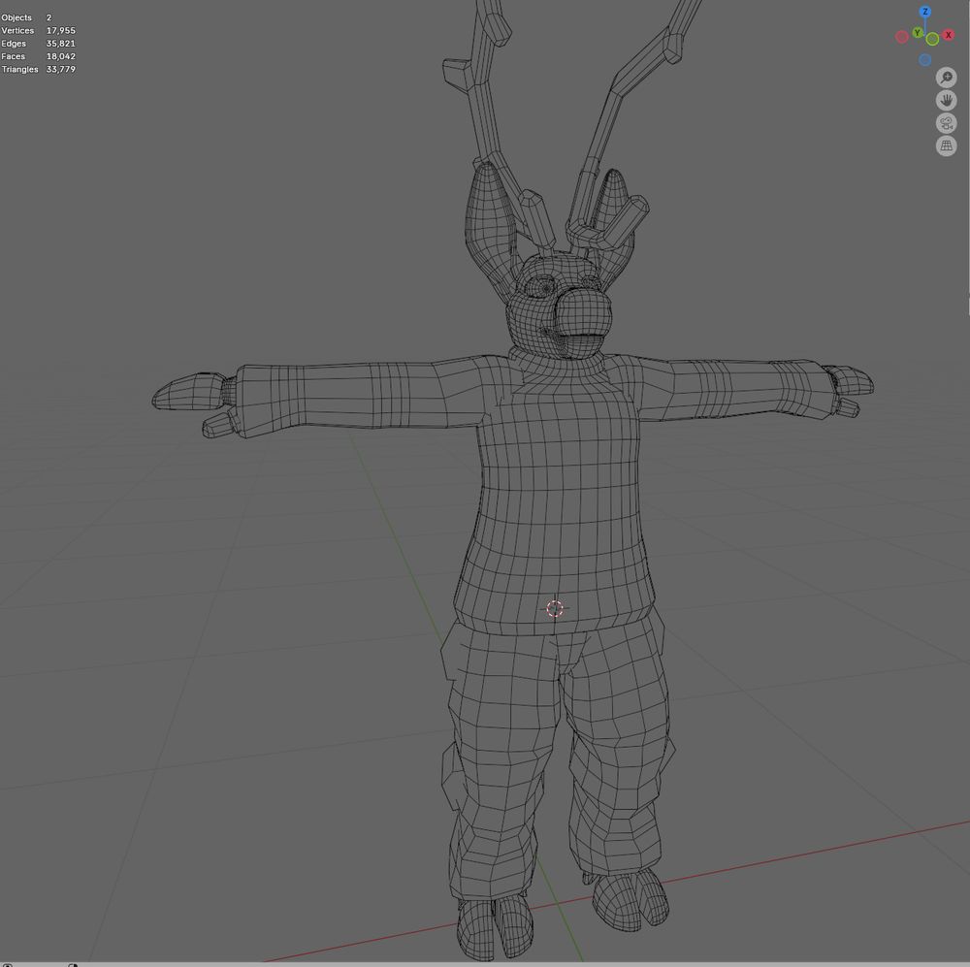
Task: Select the Zoom view icon
Action: pos(946,77)
